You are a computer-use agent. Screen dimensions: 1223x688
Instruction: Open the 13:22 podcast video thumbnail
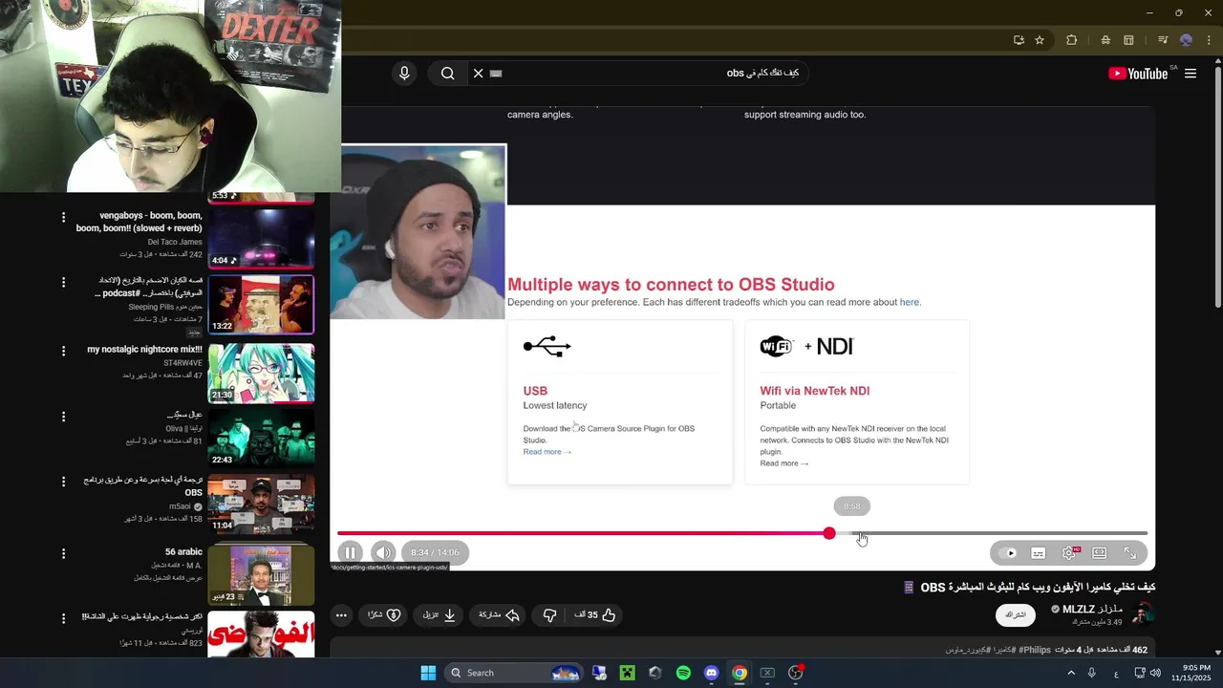(x=261, y=305)
